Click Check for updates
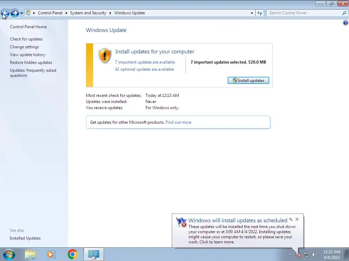This screenshot has width=349, height=261. pyautogui.click(x=26, y=39)
